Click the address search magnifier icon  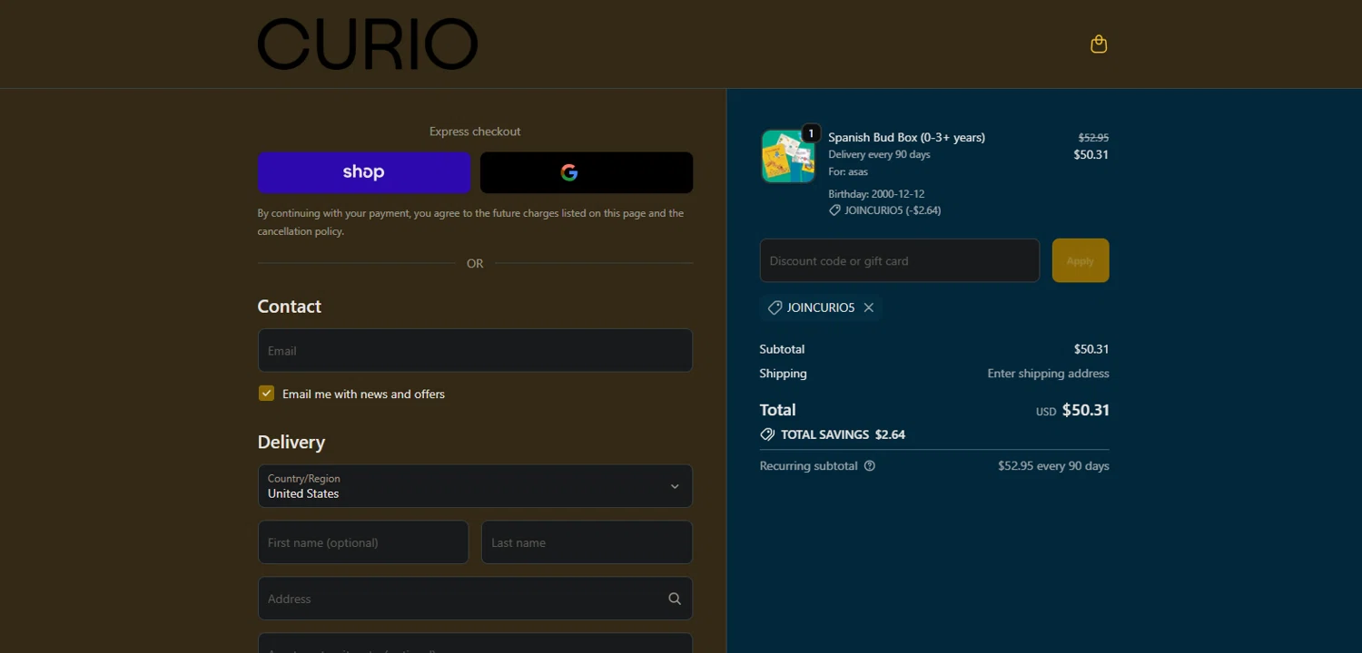tap(675, 599)
